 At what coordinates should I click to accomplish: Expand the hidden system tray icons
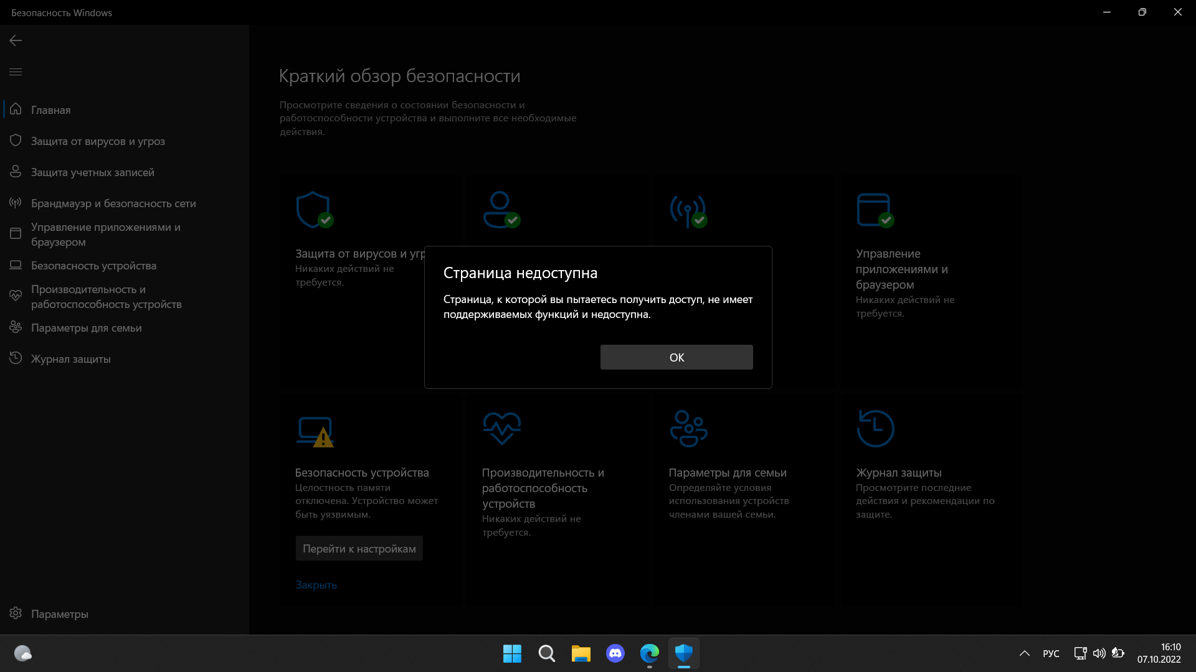click(1024, 653)
